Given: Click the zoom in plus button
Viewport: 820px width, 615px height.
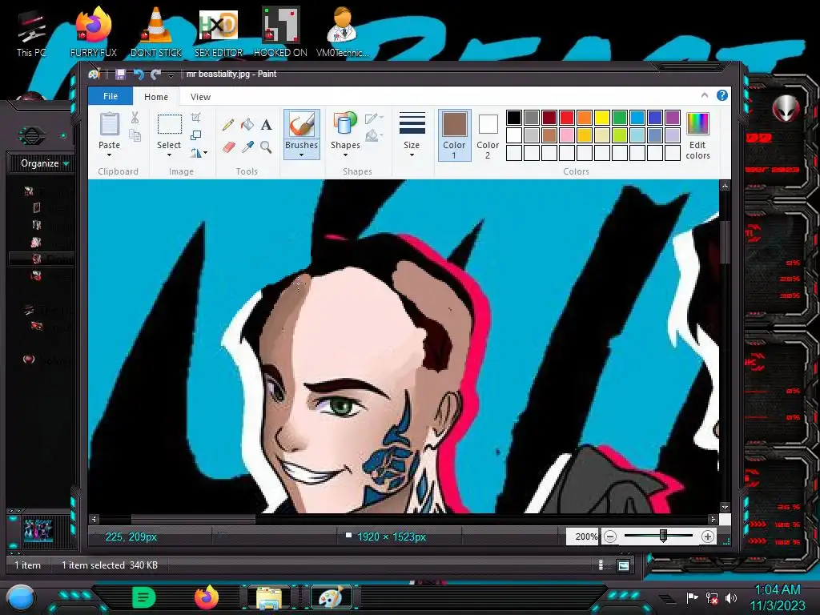Looking at the screenshot, I should point(708,537).
